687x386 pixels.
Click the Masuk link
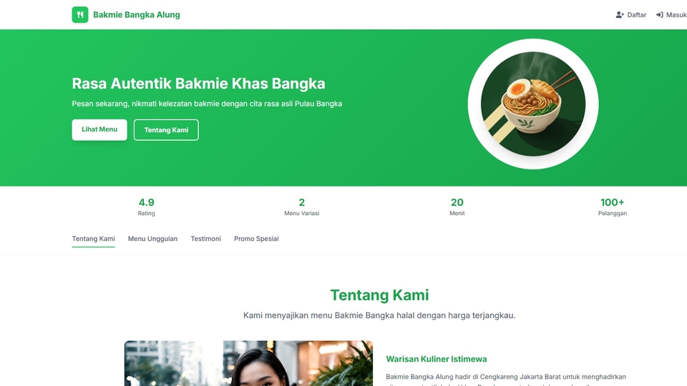pos(671,15)
